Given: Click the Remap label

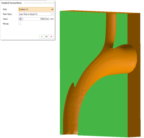Looking at the screenshot, I should [x=6, y=24].
